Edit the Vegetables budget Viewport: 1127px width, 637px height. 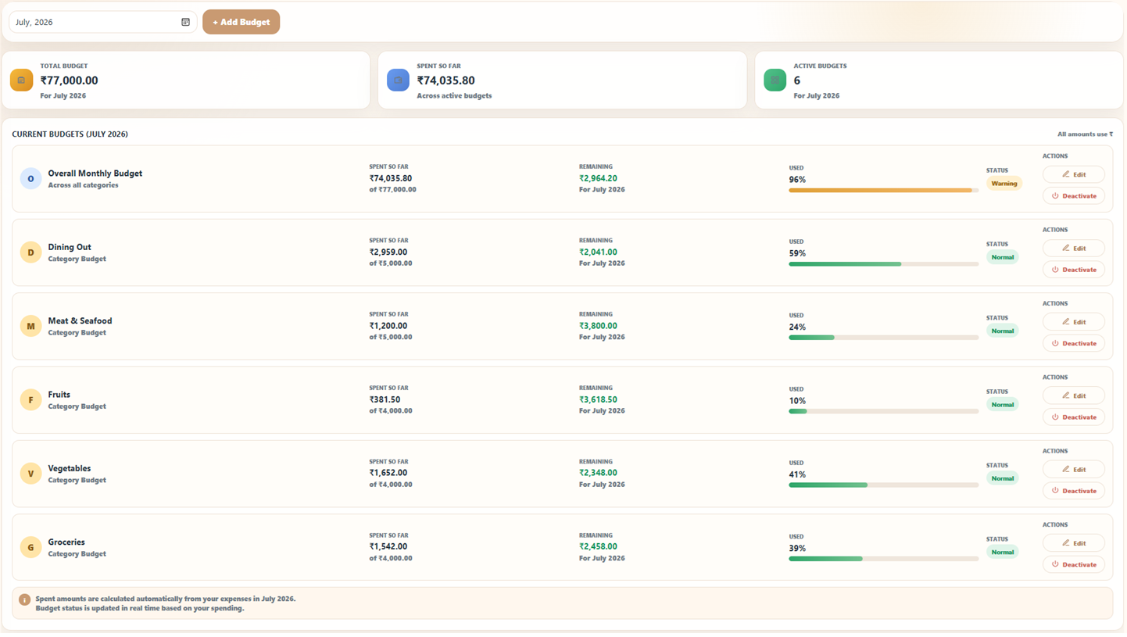point(1073,469)
